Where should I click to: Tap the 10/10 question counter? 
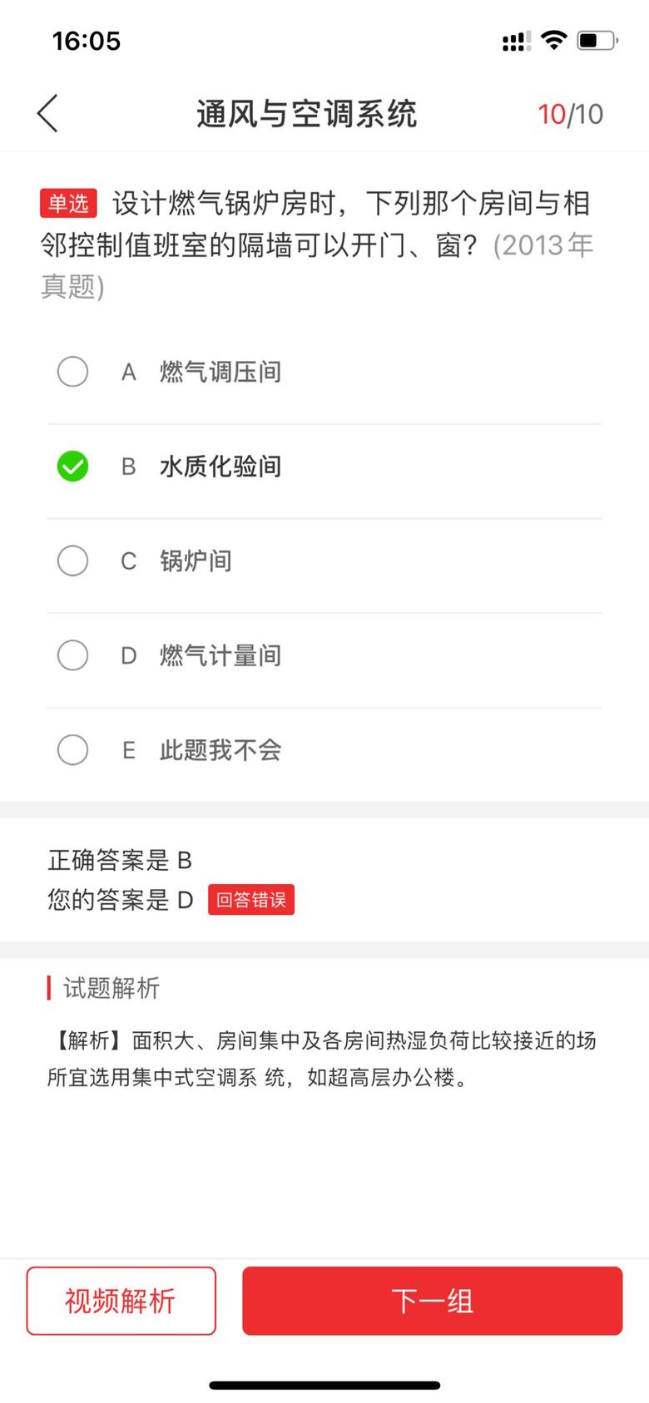pos(570,114)
